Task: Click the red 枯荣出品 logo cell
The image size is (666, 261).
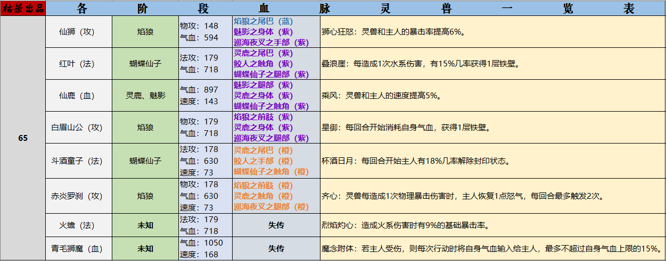Action: [23, 8]
